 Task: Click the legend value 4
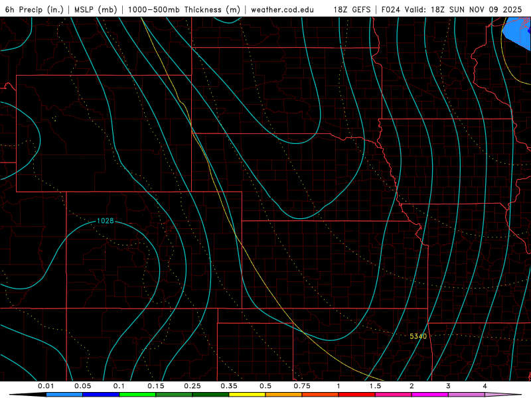tap(485, 386)
